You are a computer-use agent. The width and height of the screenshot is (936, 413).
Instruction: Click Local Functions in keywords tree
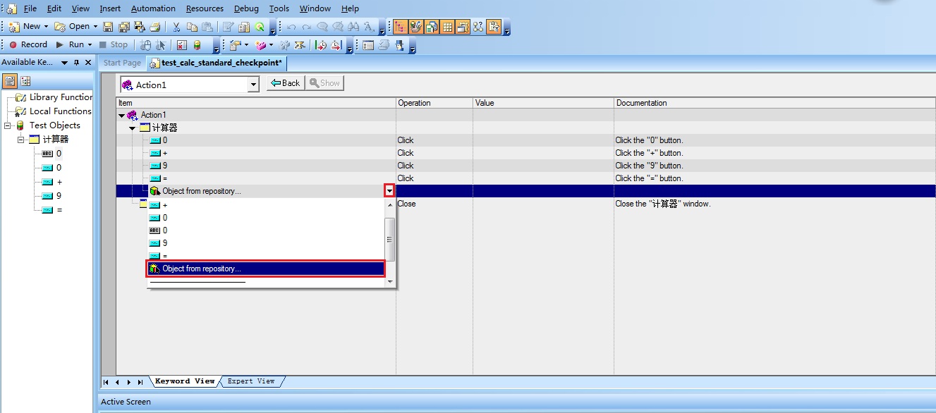61,111
